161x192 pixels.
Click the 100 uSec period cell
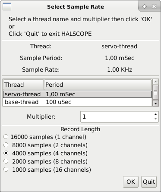pyautogui.click(x=59, y=102)
